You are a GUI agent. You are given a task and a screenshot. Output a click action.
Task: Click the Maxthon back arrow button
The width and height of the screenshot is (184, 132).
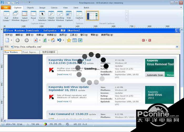pos(18,40)
